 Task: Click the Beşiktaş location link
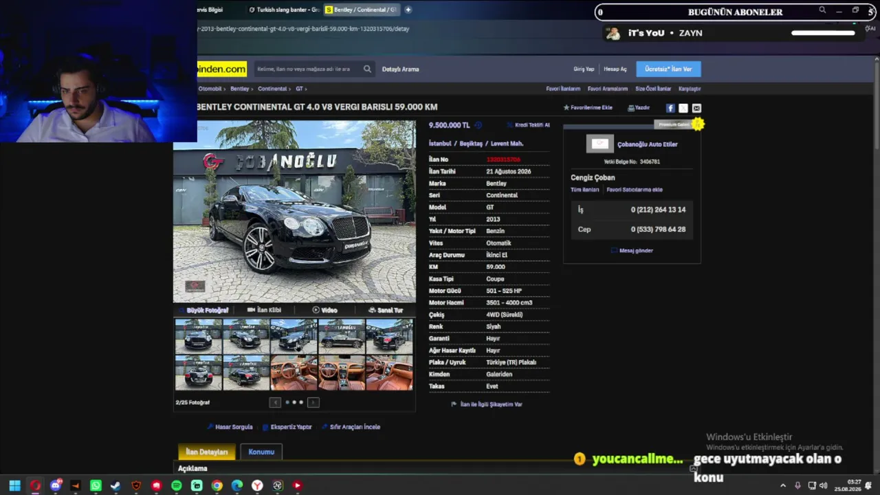tap(471, 144)
